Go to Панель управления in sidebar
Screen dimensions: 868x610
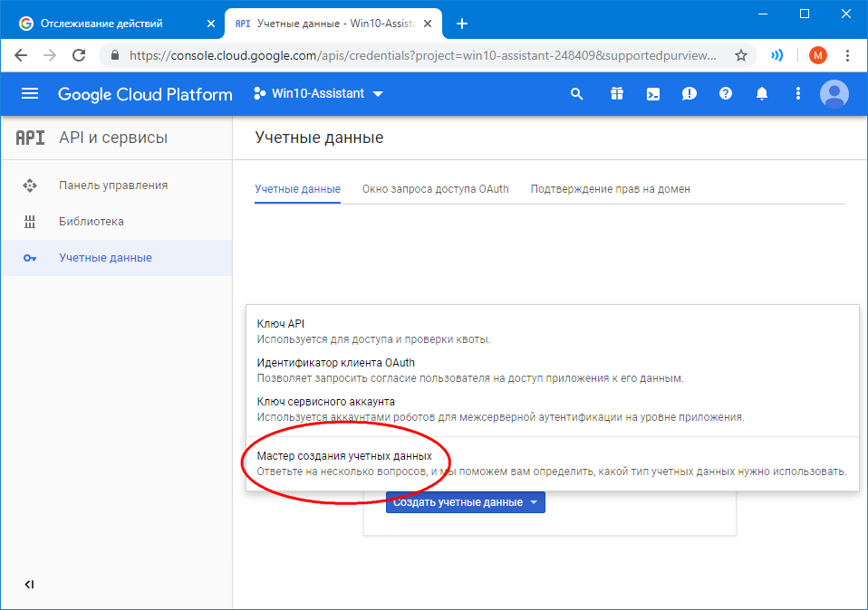click(113, 186)
